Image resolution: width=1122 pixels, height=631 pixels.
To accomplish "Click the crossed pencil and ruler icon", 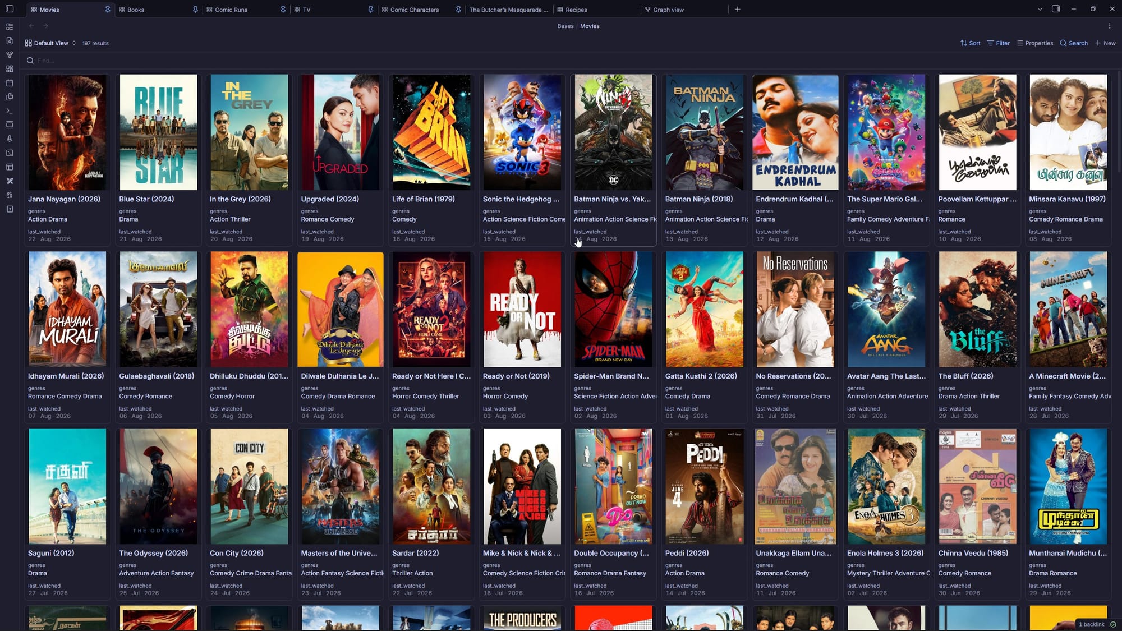I will (10, 181).
